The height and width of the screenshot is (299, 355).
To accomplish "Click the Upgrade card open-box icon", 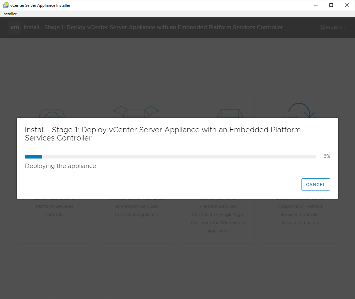I will (x=136, y=111).
